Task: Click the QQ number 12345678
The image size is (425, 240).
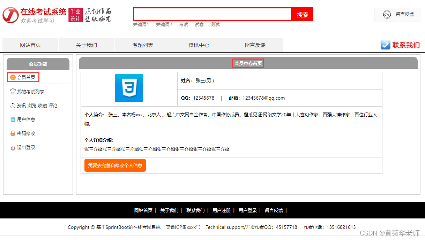Action: (204, 98)
